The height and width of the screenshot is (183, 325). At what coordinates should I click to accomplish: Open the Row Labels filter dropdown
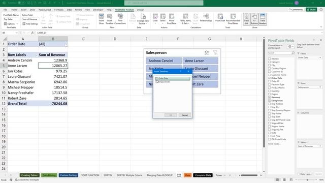pyautogui.click(x=37, y=55)
